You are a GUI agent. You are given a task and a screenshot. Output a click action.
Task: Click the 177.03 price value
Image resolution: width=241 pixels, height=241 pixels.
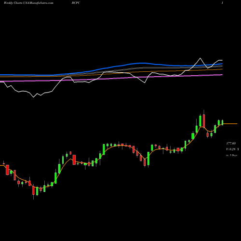[x=231, y=143]
